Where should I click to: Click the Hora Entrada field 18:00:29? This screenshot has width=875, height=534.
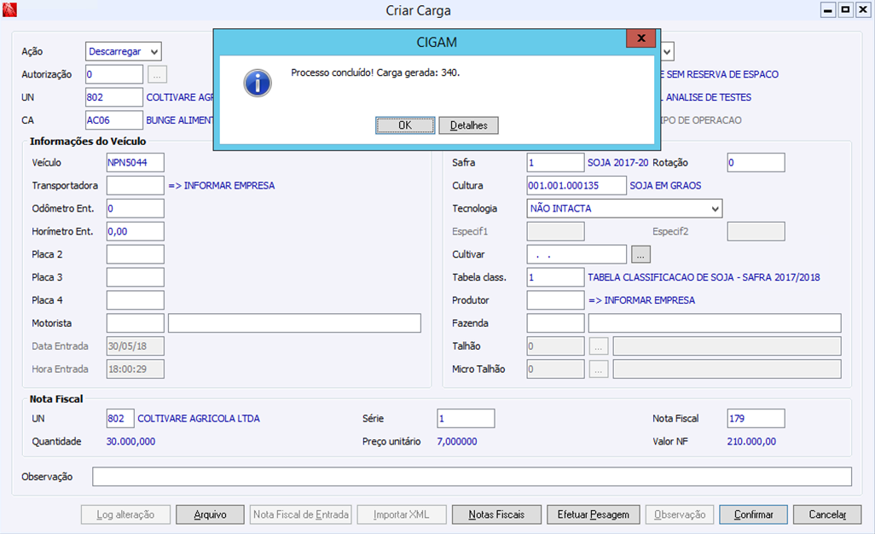tap(136, 369)
